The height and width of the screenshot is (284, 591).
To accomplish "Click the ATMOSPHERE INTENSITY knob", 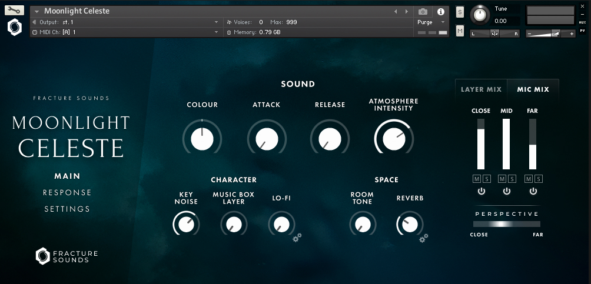I will click(x=394, y=139).
